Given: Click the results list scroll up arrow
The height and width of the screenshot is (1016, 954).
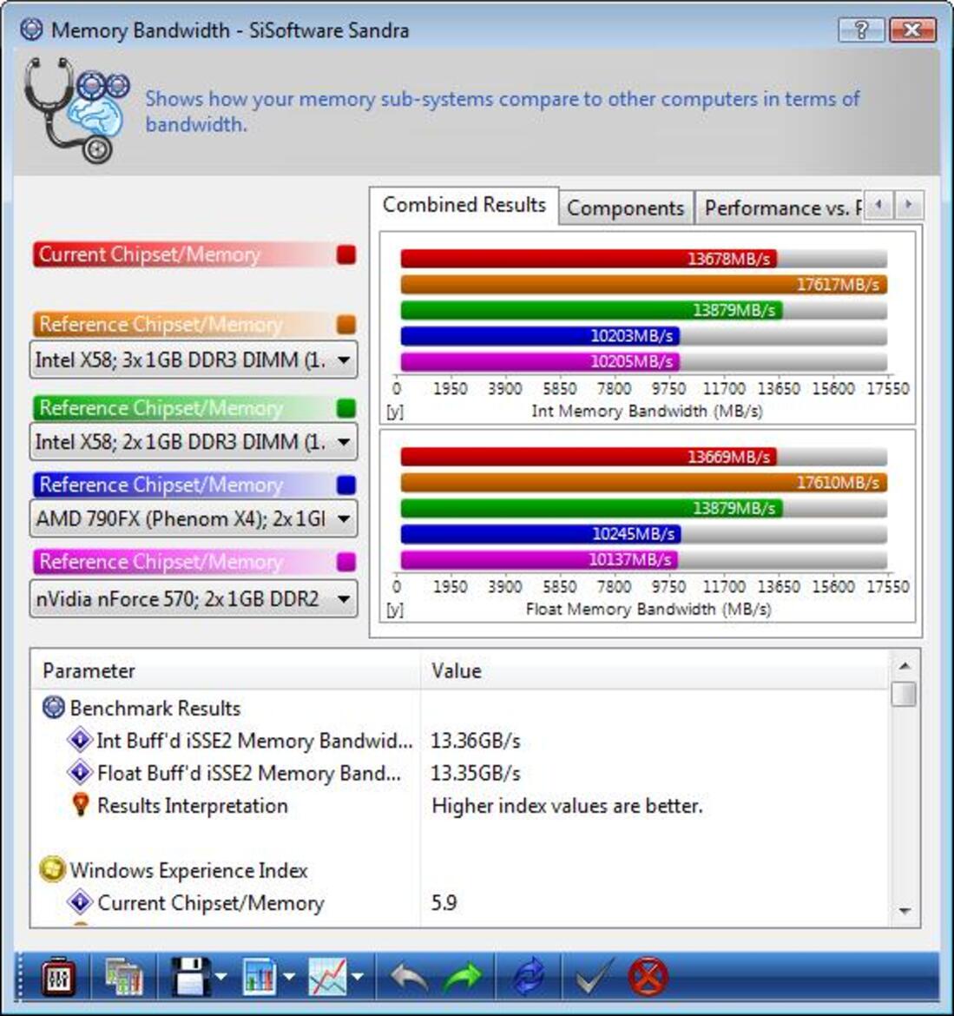Looking at the screenshot, I should [905, 665].
